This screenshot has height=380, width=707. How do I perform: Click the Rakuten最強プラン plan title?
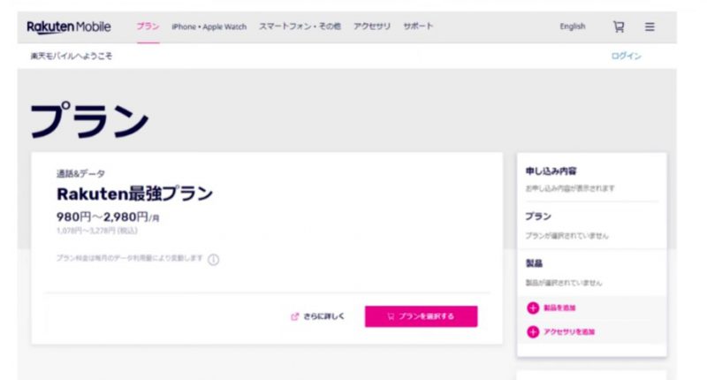pyautogui.click(x=134, y=194)
